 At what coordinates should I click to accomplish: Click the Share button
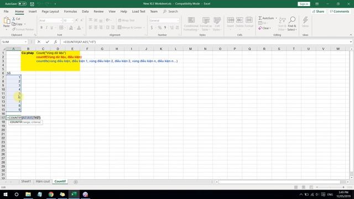click(x=319, y=11)
